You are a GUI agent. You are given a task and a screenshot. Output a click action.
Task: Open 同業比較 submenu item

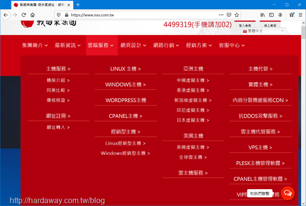(58, 90)
